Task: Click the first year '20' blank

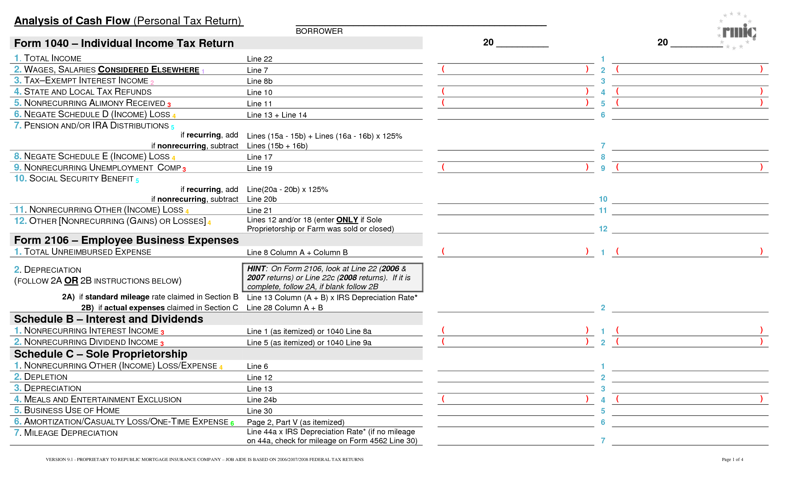Action: pos(522,42)
